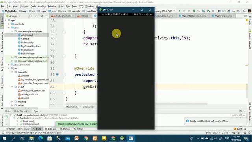
Task: Click the Debug app bug icon
Action: (x=194, y=11)
